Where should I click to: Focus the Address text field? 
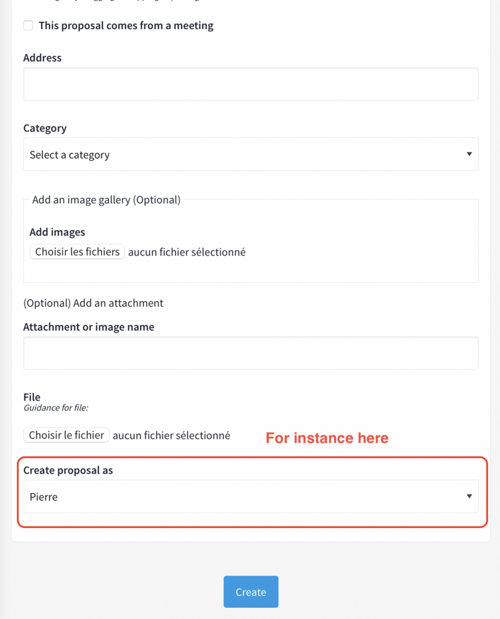click(250, 84)
